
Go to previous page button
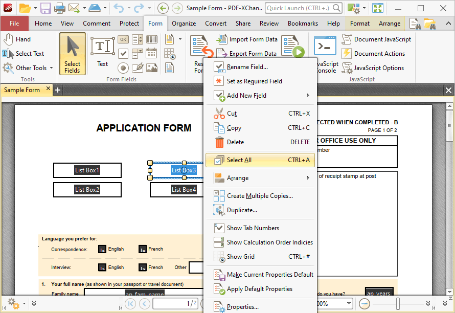point(145,304)
